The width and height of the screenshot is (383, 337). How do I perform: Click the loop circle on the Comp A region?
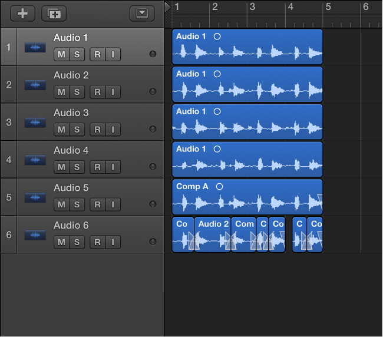pos(219,186)
